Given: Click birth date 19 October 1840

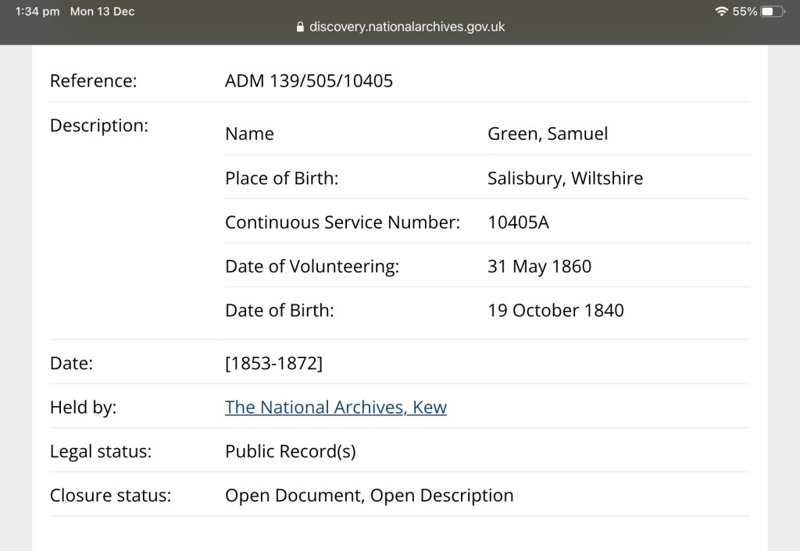Looking at the screenshot, I should coord(555,310).
